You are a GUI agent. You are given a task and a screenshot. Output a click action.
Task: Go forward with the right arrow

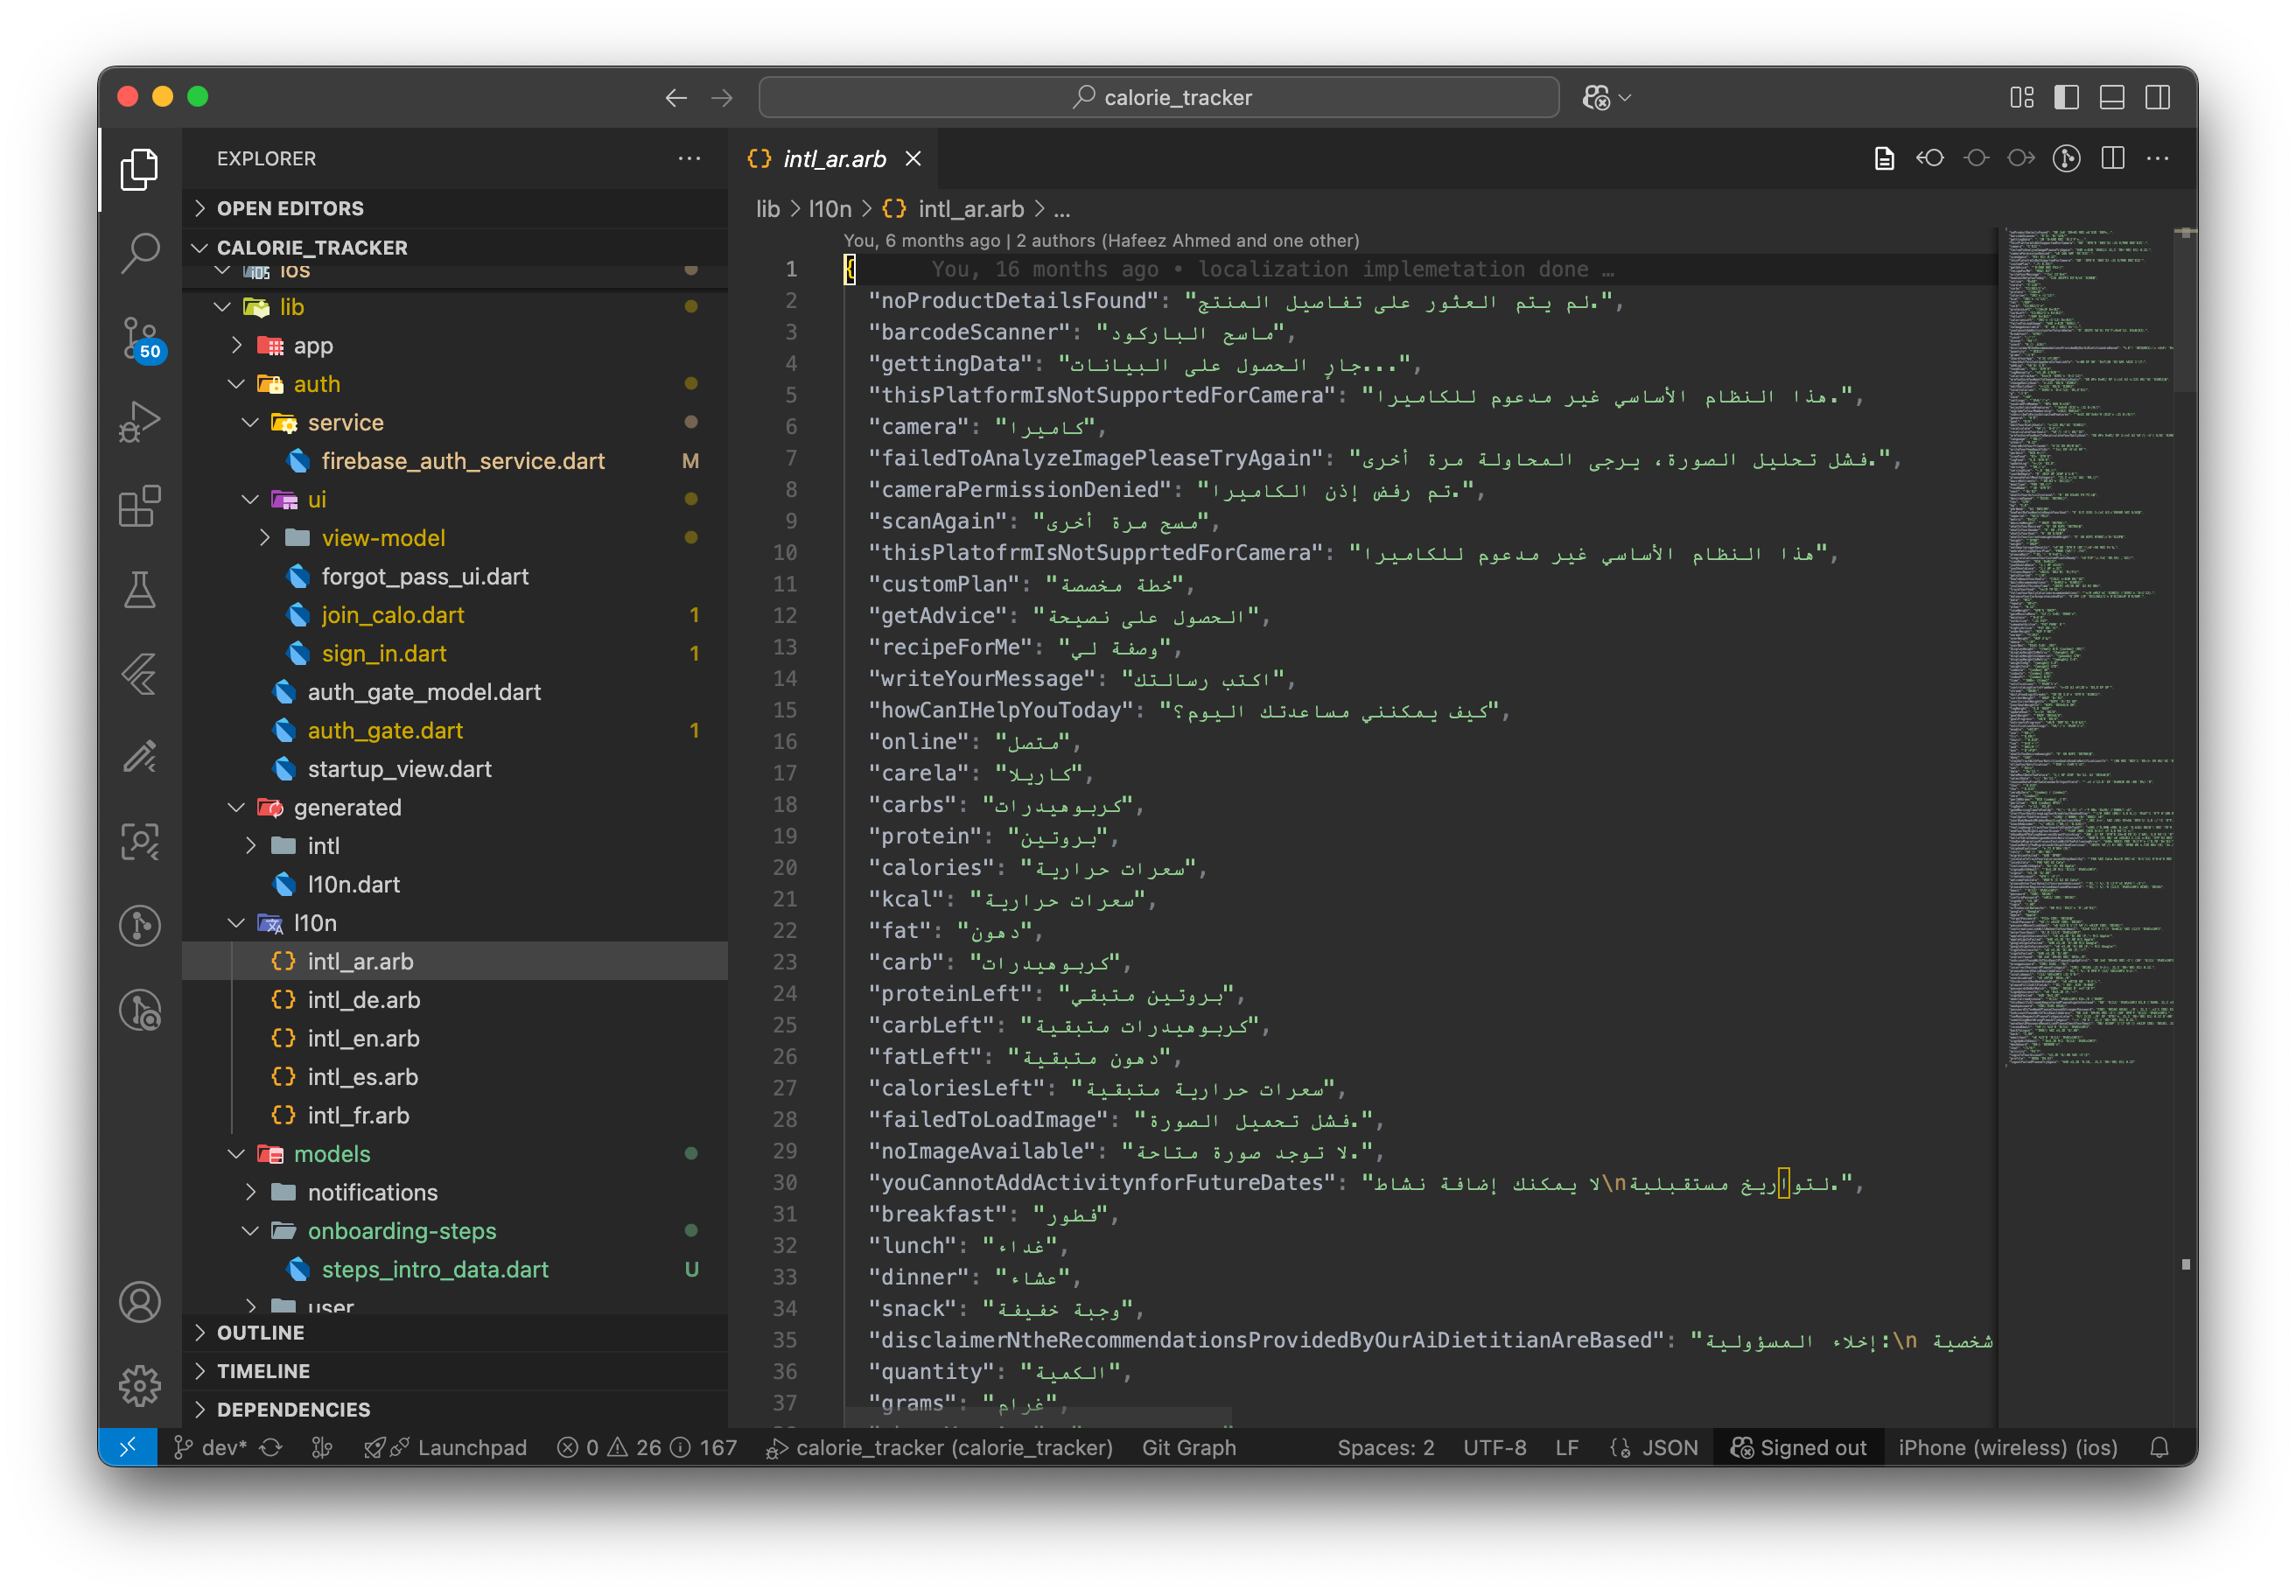pos(722,97)
